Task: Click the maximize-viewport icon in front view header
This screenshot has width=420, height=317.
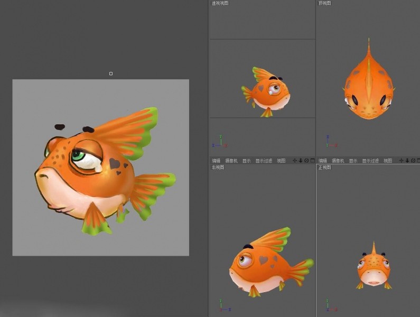Action: pos(417,161)
